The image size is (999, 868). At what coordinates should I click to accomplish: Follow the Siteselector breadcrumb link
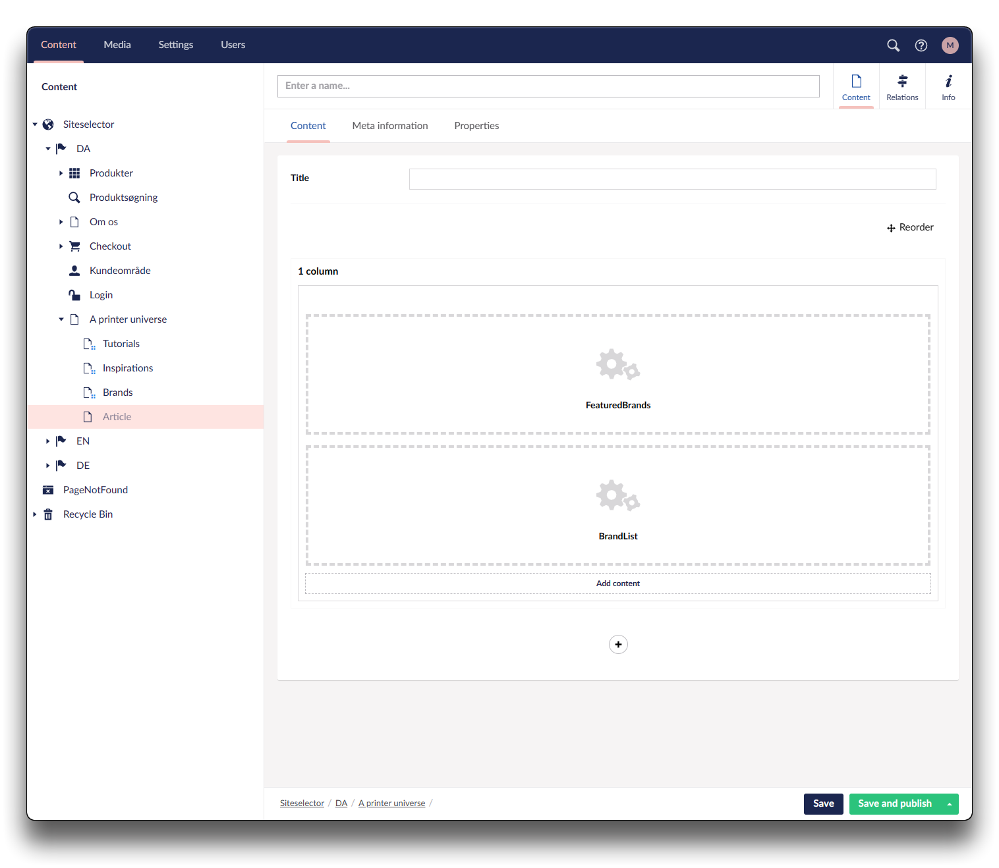(x=302, y=803)
